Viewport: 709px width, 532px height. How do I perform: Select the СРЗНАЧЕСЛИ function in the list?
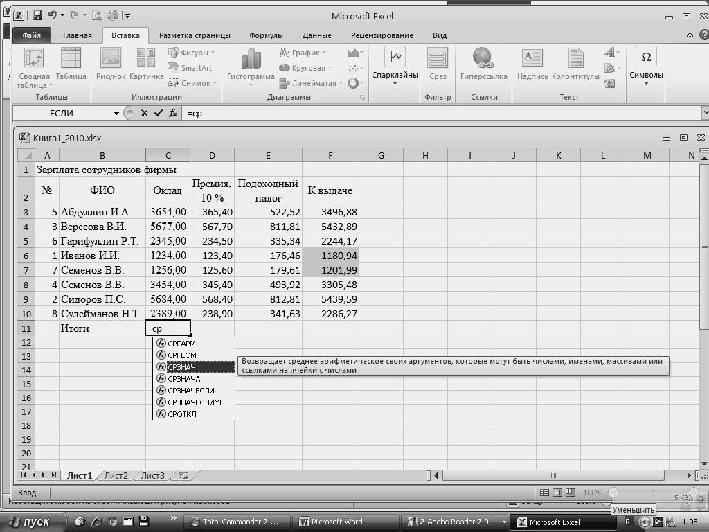point(194,391)
